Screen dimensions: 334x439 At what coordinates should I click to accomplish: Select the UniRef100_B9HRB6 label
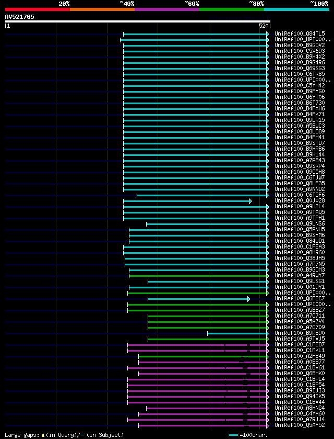[300, 149]
